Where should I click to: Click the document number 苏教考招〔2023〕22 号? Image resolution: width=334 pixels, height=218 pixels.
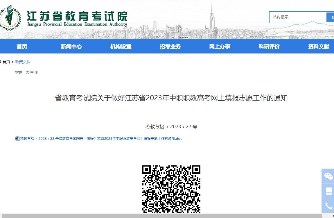pos(171,126)
